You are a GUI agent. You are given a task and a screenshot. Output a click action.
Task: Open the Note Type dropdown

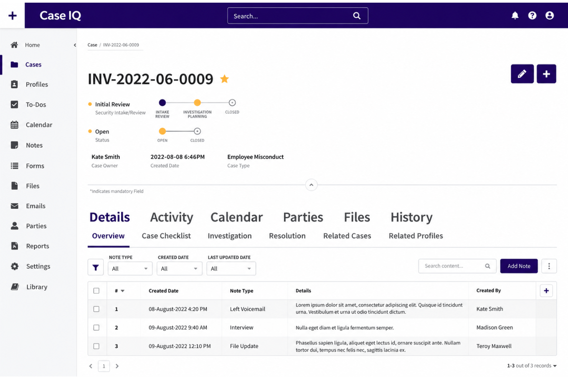click(x=130, y=268)
